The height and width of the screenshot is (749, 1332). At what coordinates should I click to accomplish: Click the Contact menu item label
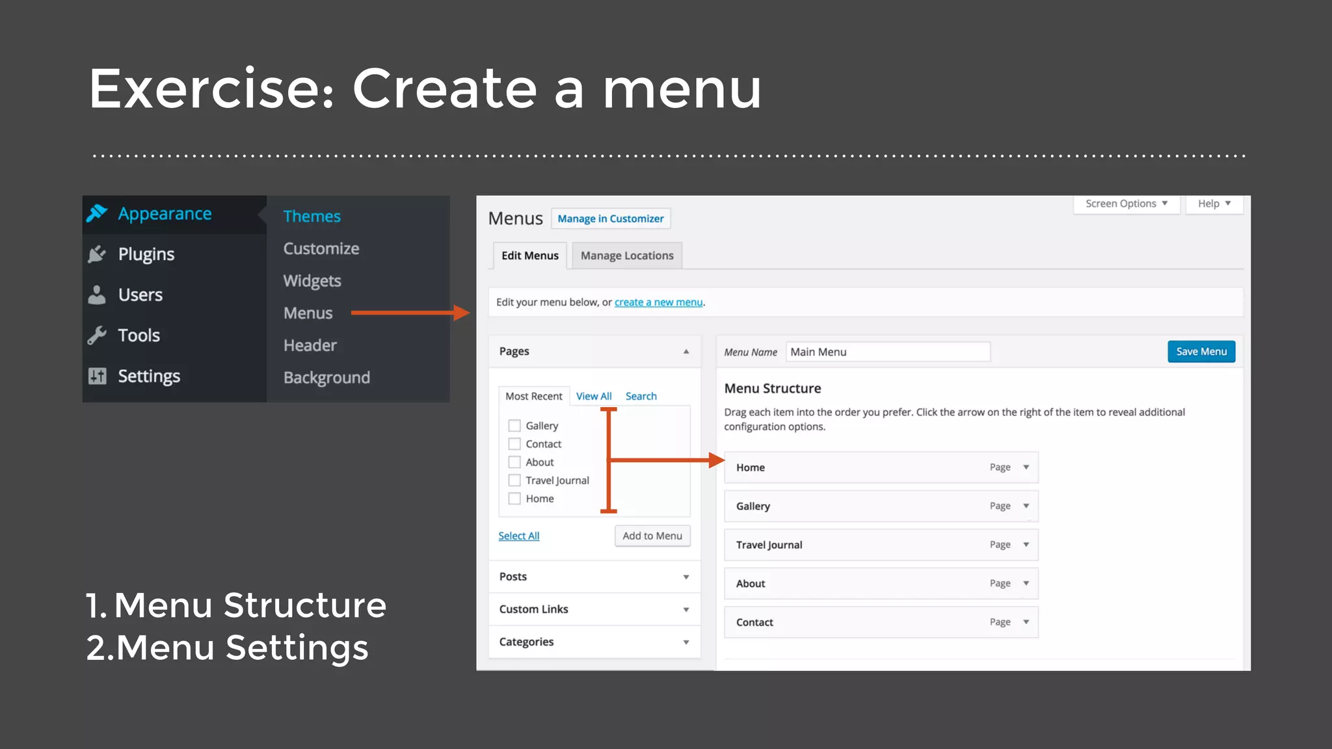754,622
